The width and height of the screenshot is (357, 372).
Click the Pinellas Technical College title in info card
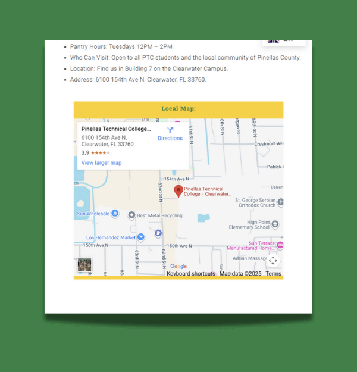(x=116, y=129)
